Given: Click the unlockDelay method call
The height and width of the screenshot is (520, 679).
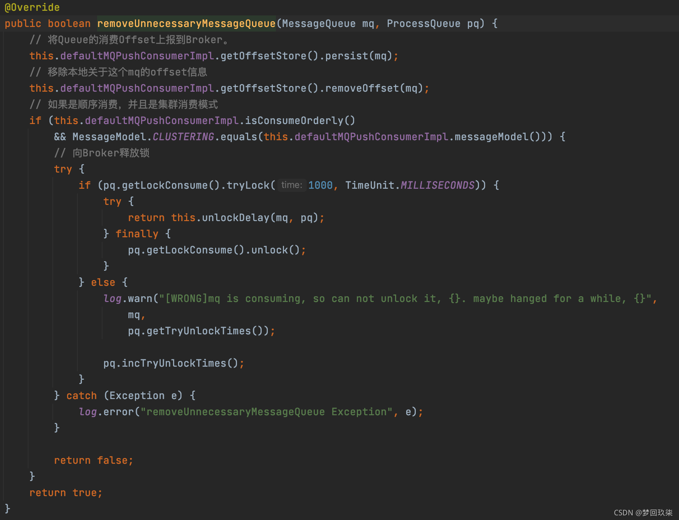Looking at the screenshot, I should pyautogui.click(x=235, y=218).
